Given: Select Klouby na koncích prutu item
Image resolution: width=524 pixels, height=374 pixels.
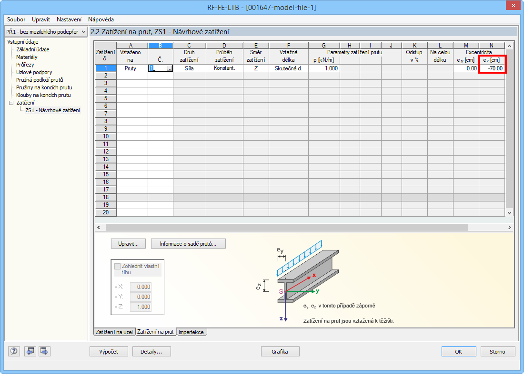Looking at the screenshot, I should click(43, 96).
